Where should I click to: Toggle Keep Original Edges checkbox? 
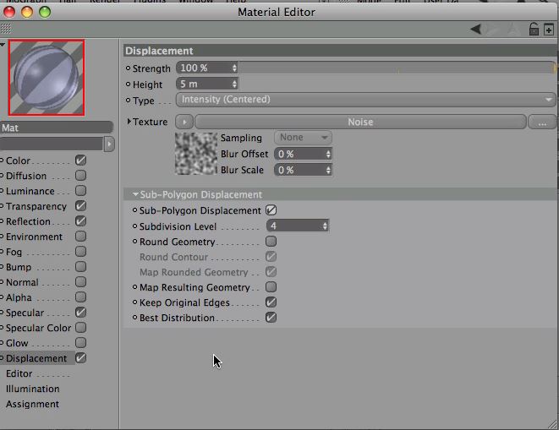[x=271, y=302]
